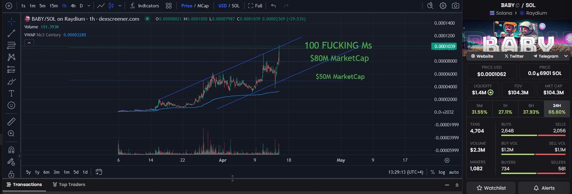The width and height of the screenshot is (572, 194).
Task: Open the time axis settings target icon
Action: tap(447, 160)
